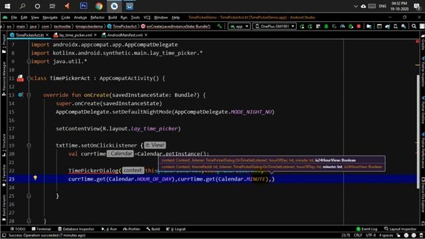Toggle the Resource Manager side panel
This screenshot has width=425, height=239.
(4, 79)
